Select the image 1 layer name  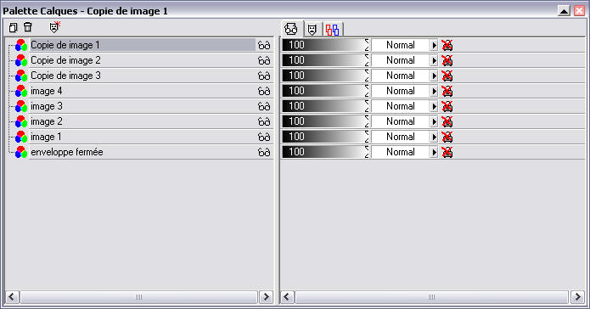click(x=46, y=137)
